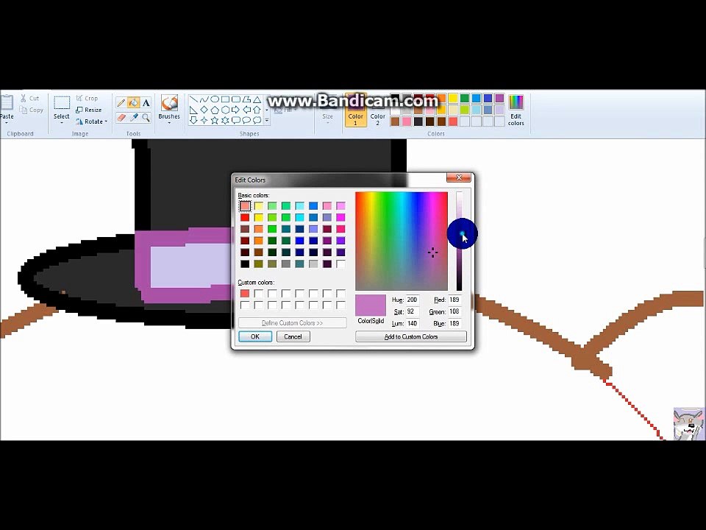Image resolution: width=706 pixels, height=530 pixels.
Task: Click inside the Green value field
Action: point(455,311)
